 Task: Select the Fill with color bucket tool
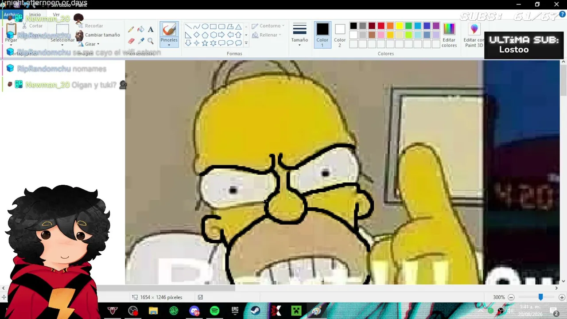coord(141,29)
